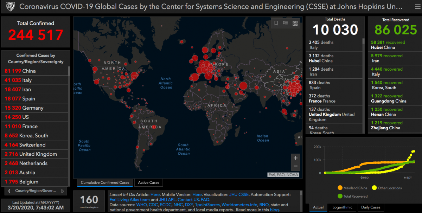Open the JHU CSSE link

(x=239, y=194)
